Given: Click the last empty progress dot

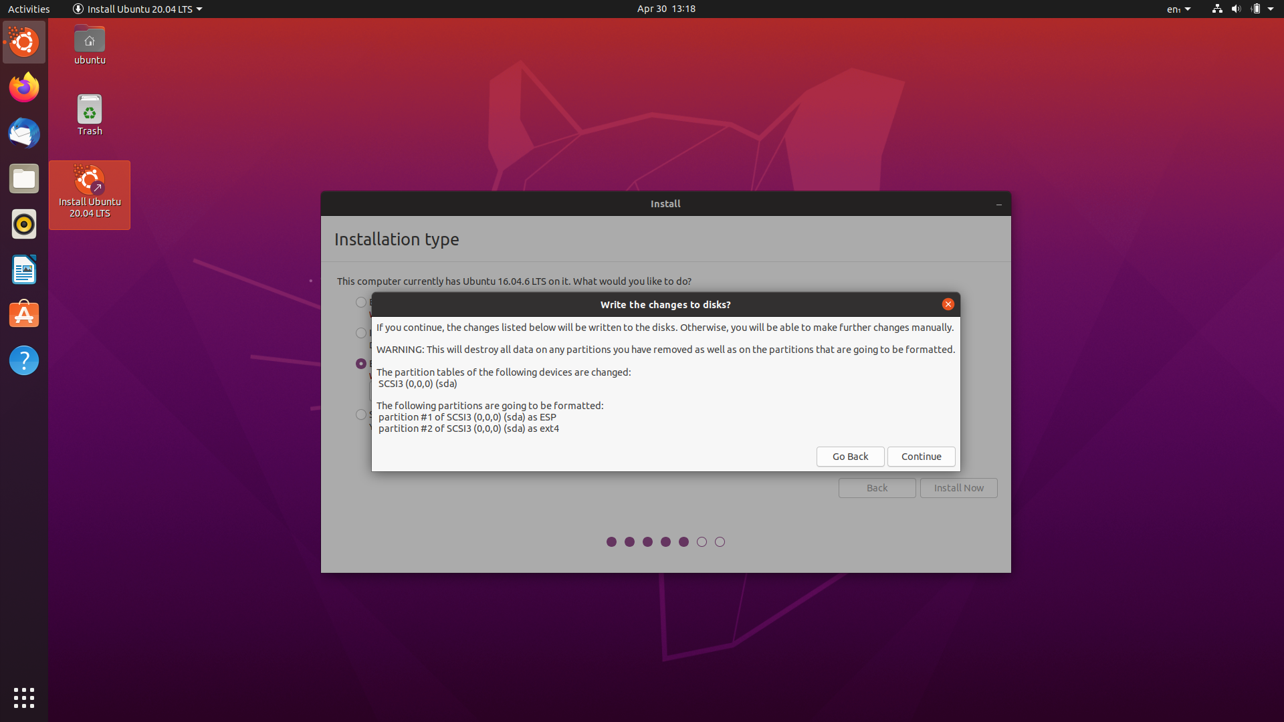Looking at the screenshot, I should [720, 542].
